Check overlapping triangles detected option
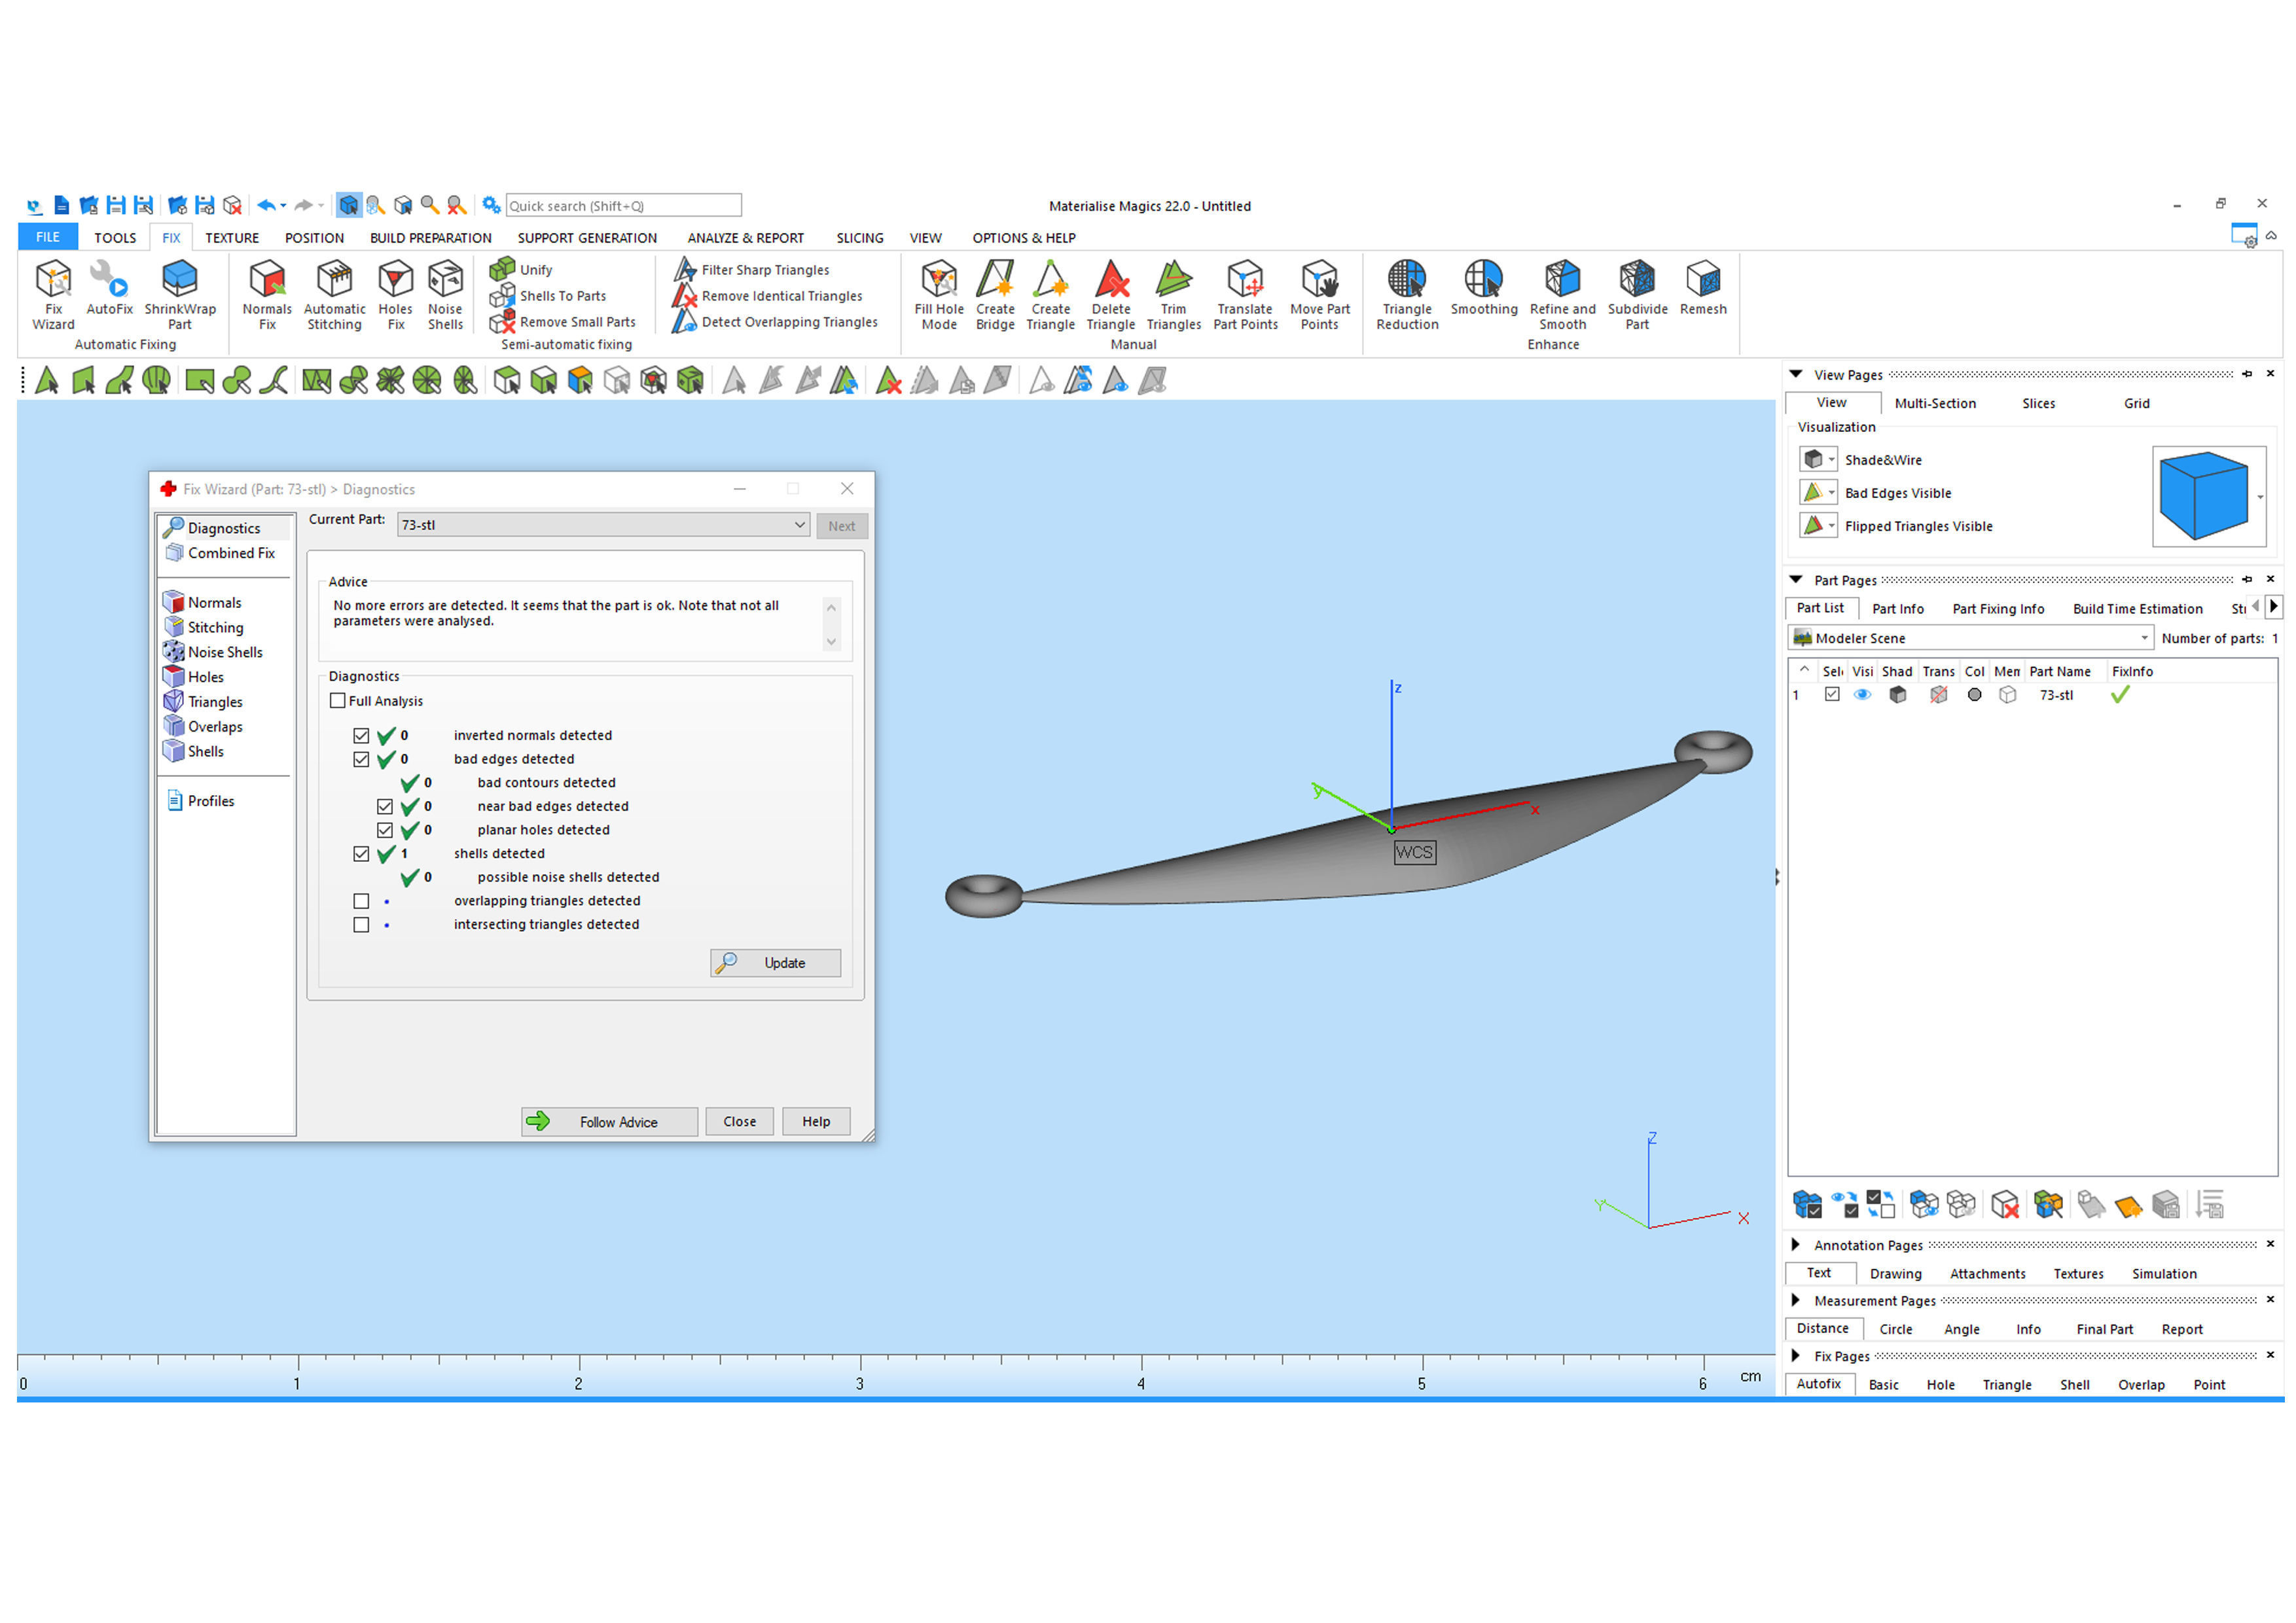 (361, 901)
